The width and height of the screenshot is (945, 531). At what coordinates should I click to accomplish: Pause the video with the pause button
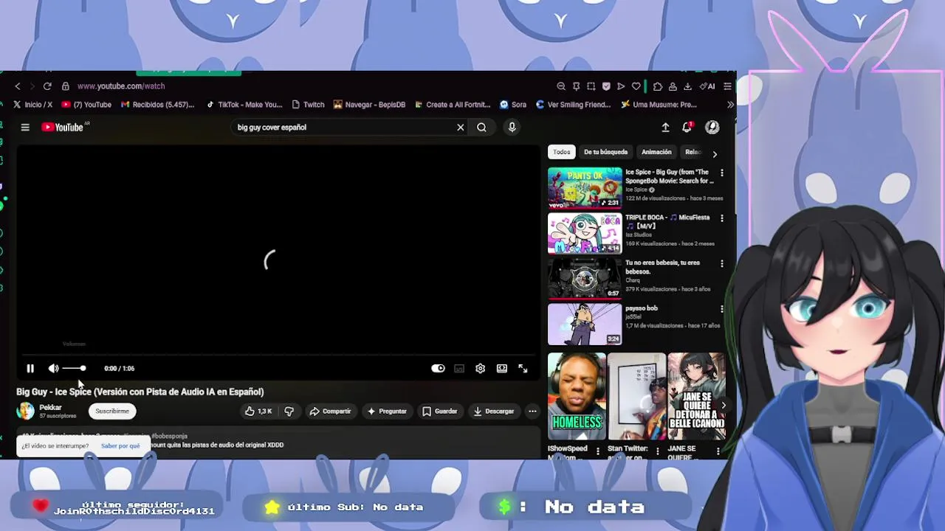click(x=30, y=368)
